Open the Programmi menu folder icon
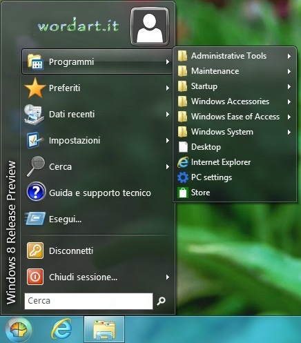The width and height of the screenshot is (301, 343). [x=35, y=61]
